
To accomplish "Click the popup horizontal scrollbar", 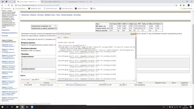I will click(81, 81).
